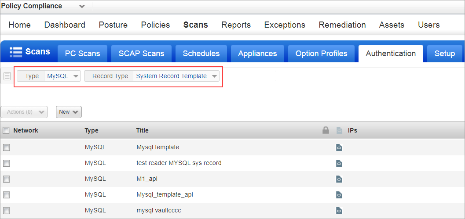Click the vault icon in M1_api row
Viewport: 465px width, 219px height.
point(339,179)
